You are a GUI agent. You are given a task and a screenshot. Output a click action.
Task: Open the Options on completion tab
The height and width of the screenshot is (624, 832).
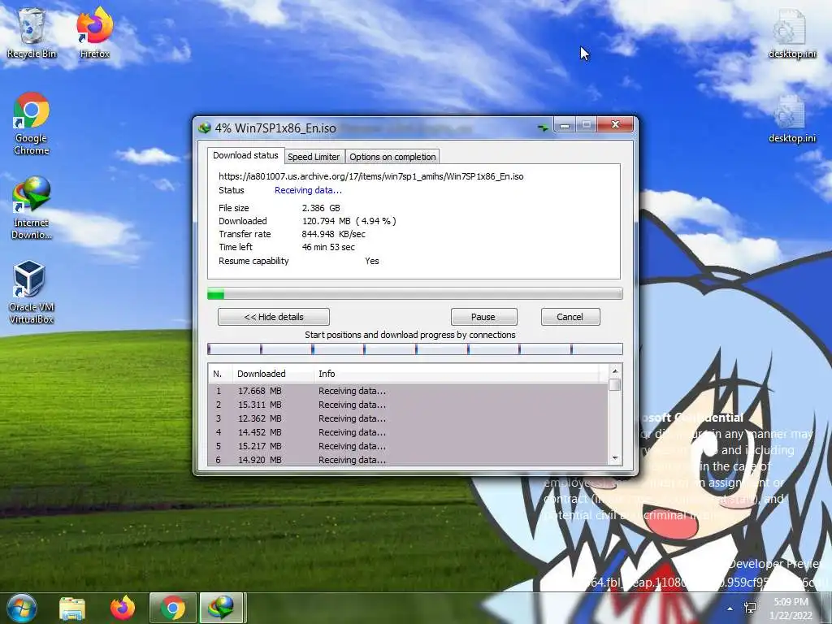coord(392,157)
